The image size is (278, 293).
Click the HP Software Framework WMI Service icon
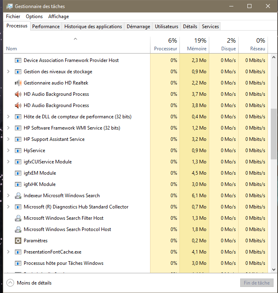pos(18,128)
